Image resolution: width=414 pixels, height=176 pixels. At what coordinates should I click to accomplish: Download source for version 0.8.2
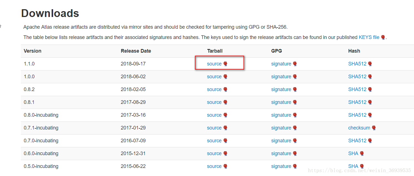pos(214,89)
